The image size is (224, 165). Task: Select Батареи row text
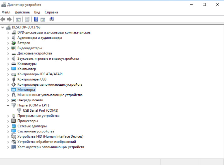coord(24,43)
